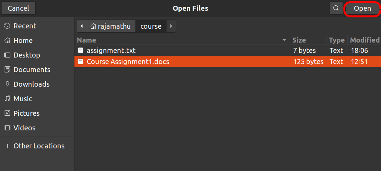
Task: Sort files by the Modified column
Action: pos(365,40)
